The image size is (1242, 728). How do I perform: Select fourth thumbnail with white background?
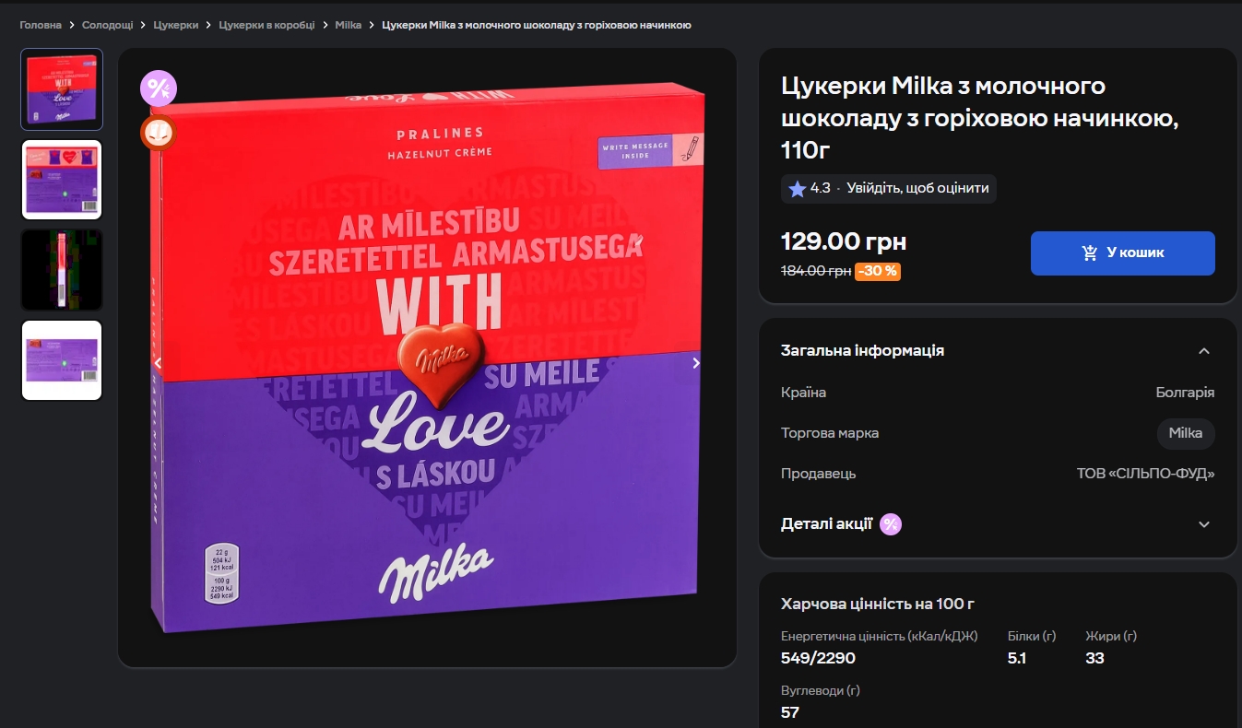pyautogui.click(x=62, y=360)
